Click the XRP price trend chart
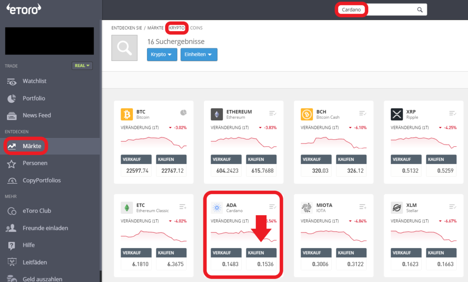 point(424,143)
